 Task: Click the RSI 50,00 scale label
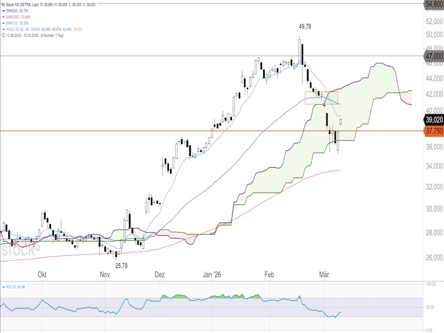(x=428, y=306)
